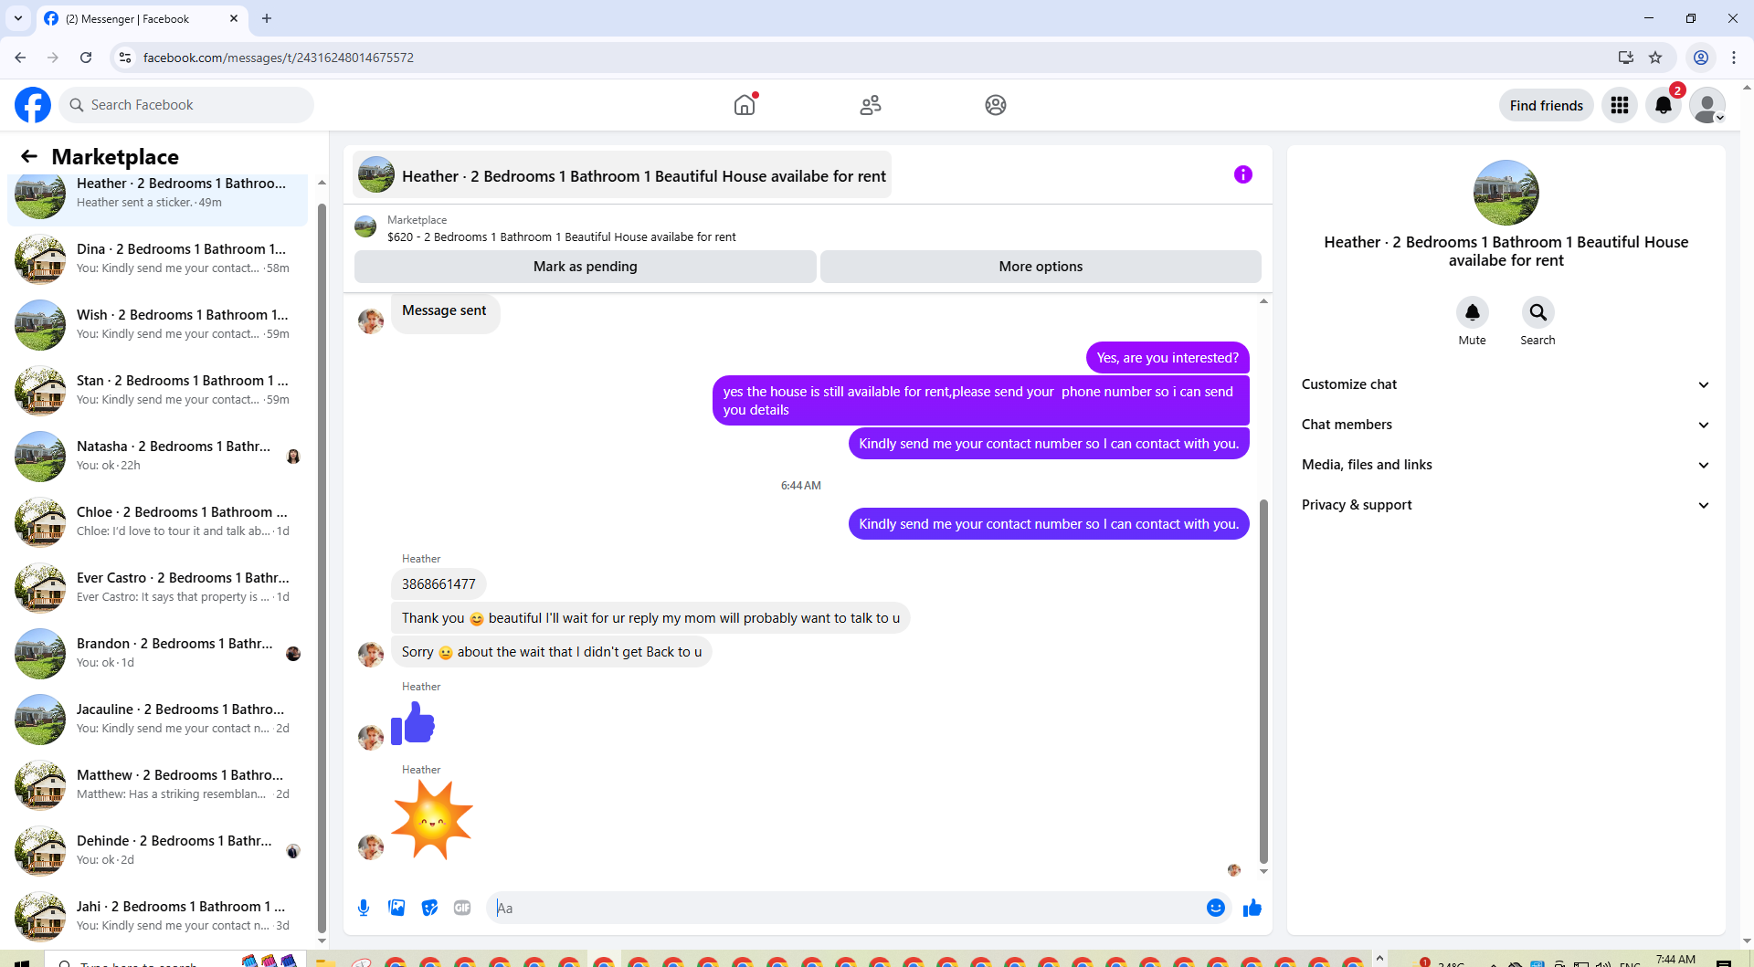Click the chat messages scrollbar
This screenshot has height=967, width=1754.
1263,680
